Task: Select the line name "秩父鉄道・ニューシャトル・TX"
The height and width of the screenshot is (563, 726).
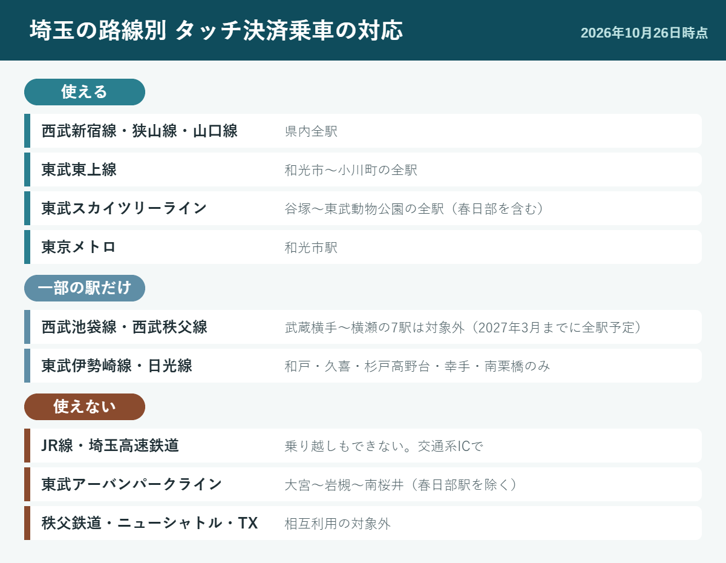Action: point(150,523)
